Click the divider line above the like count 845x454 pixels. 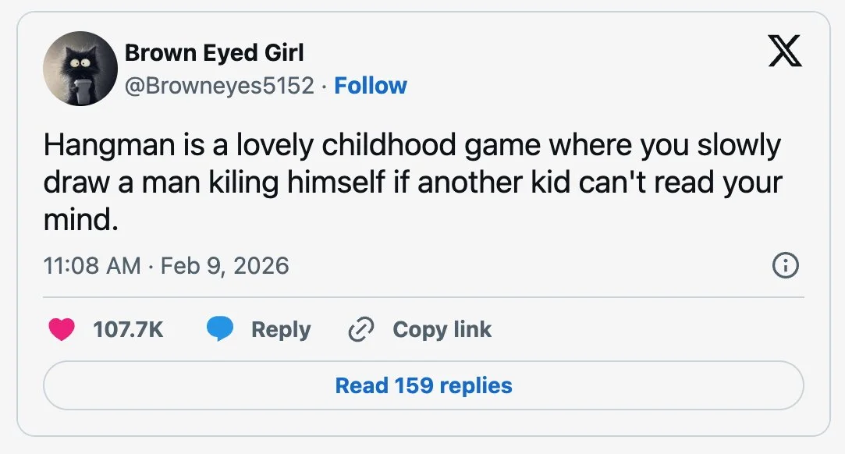423,297
